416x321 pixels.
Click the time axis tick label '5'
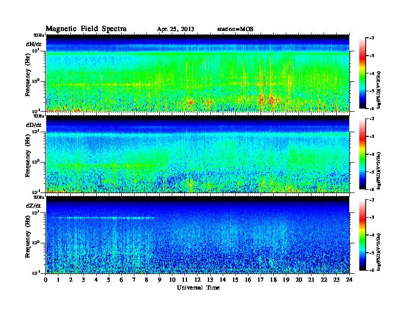point(109,280)
